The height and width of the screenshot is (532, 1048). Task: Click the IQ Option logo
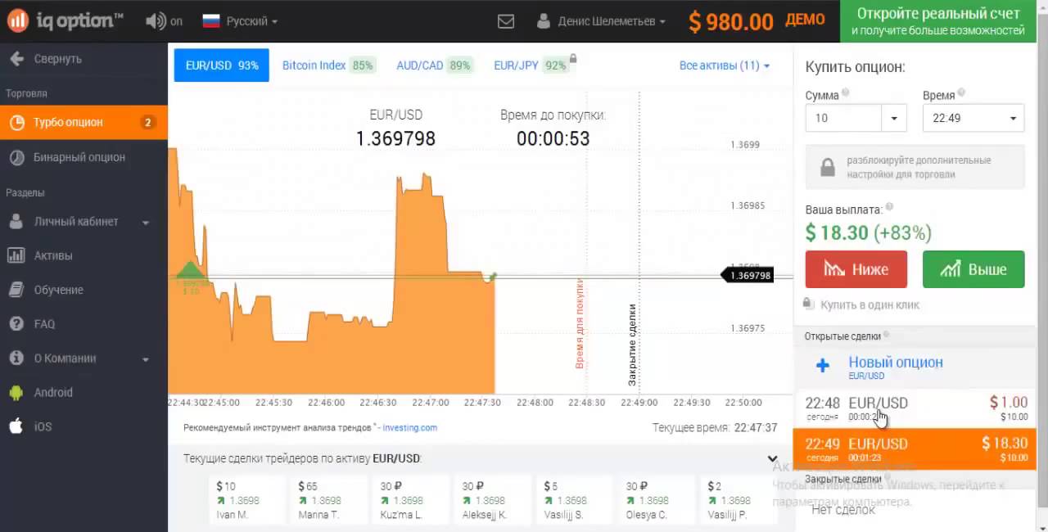pyautogui.click(x=65, y=20)
